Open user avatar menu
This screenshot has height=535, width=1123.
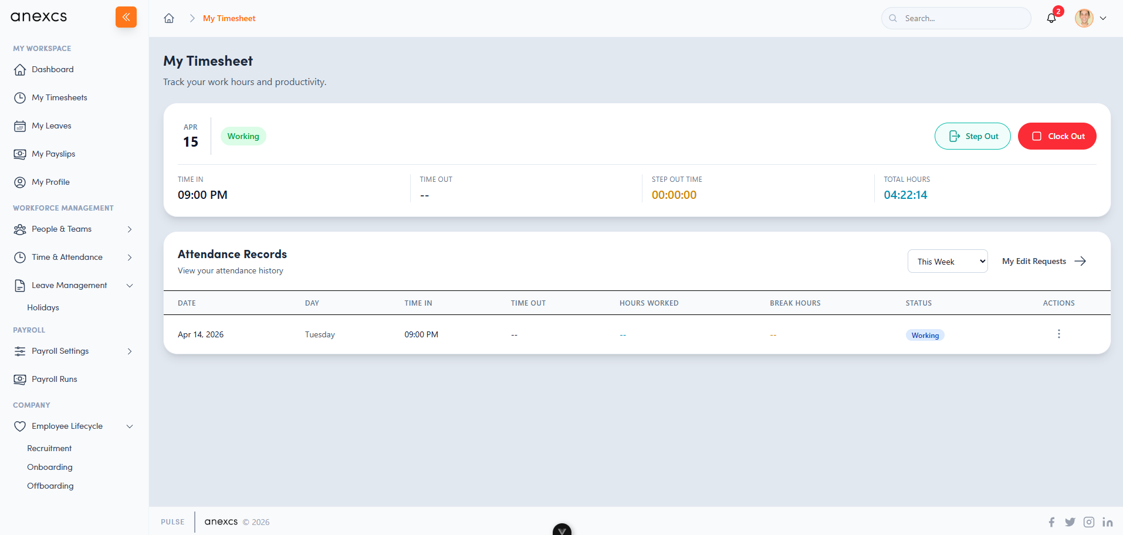[1084, 18]
